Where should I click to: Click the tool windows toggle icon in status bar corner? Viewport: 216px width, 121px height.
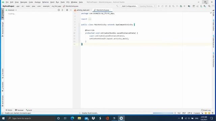point(2,113)
